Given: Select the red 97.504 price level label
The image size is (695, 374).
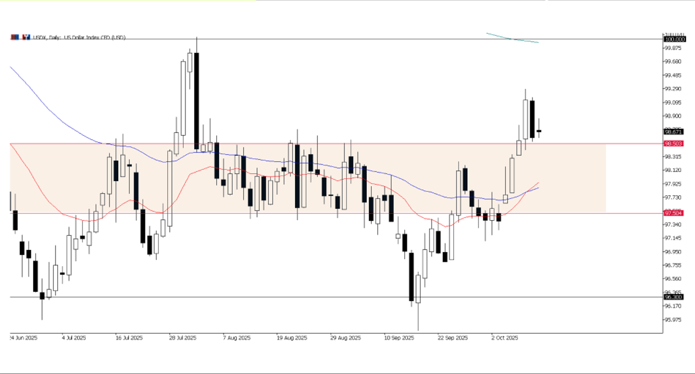Looking at the screenshot, I should pos(674,213).
